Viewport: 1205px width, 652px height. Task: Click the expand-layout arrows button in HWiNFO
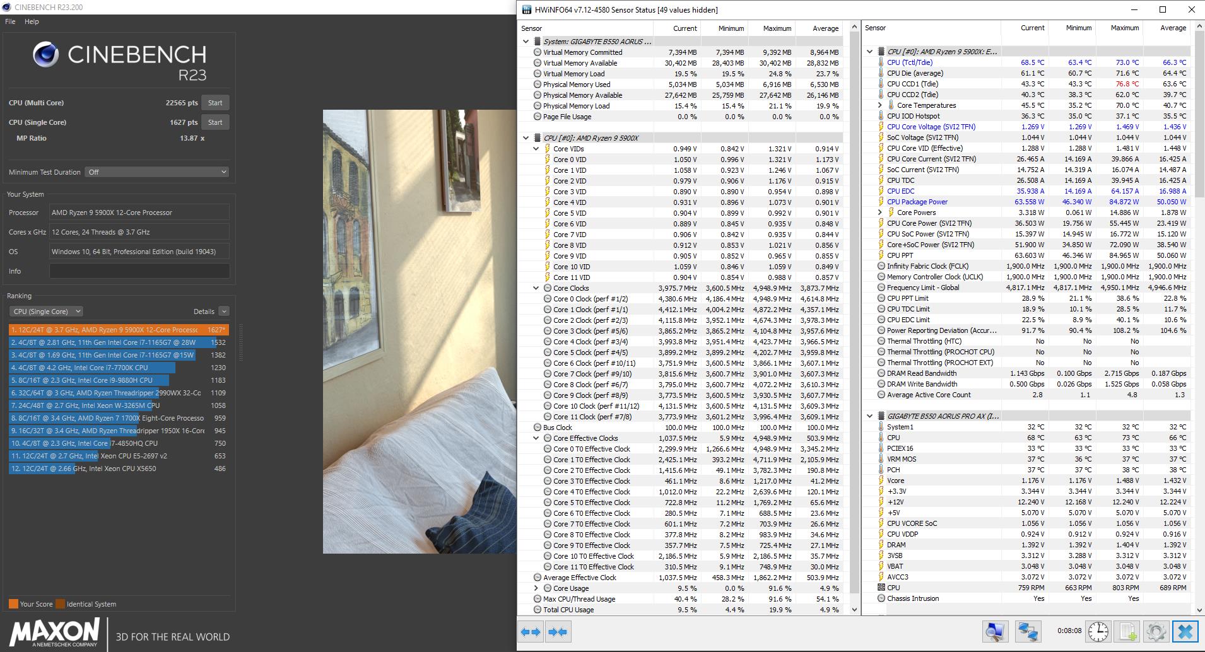(x=531, y=632)
